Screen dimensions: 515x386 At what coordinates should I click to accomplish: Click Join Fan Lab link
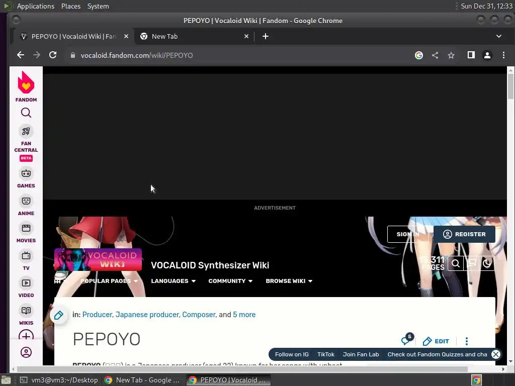(361, 354)
